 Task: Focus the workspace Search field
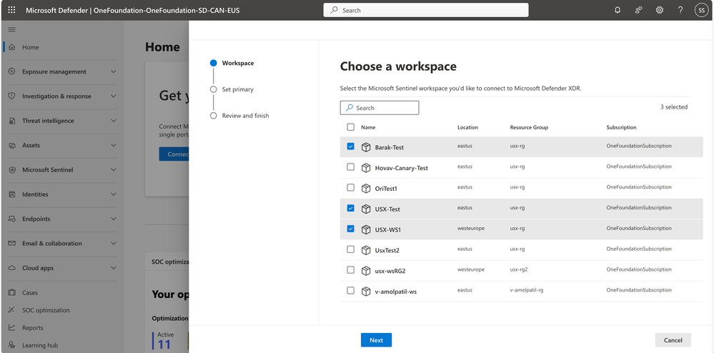(380, 108)
